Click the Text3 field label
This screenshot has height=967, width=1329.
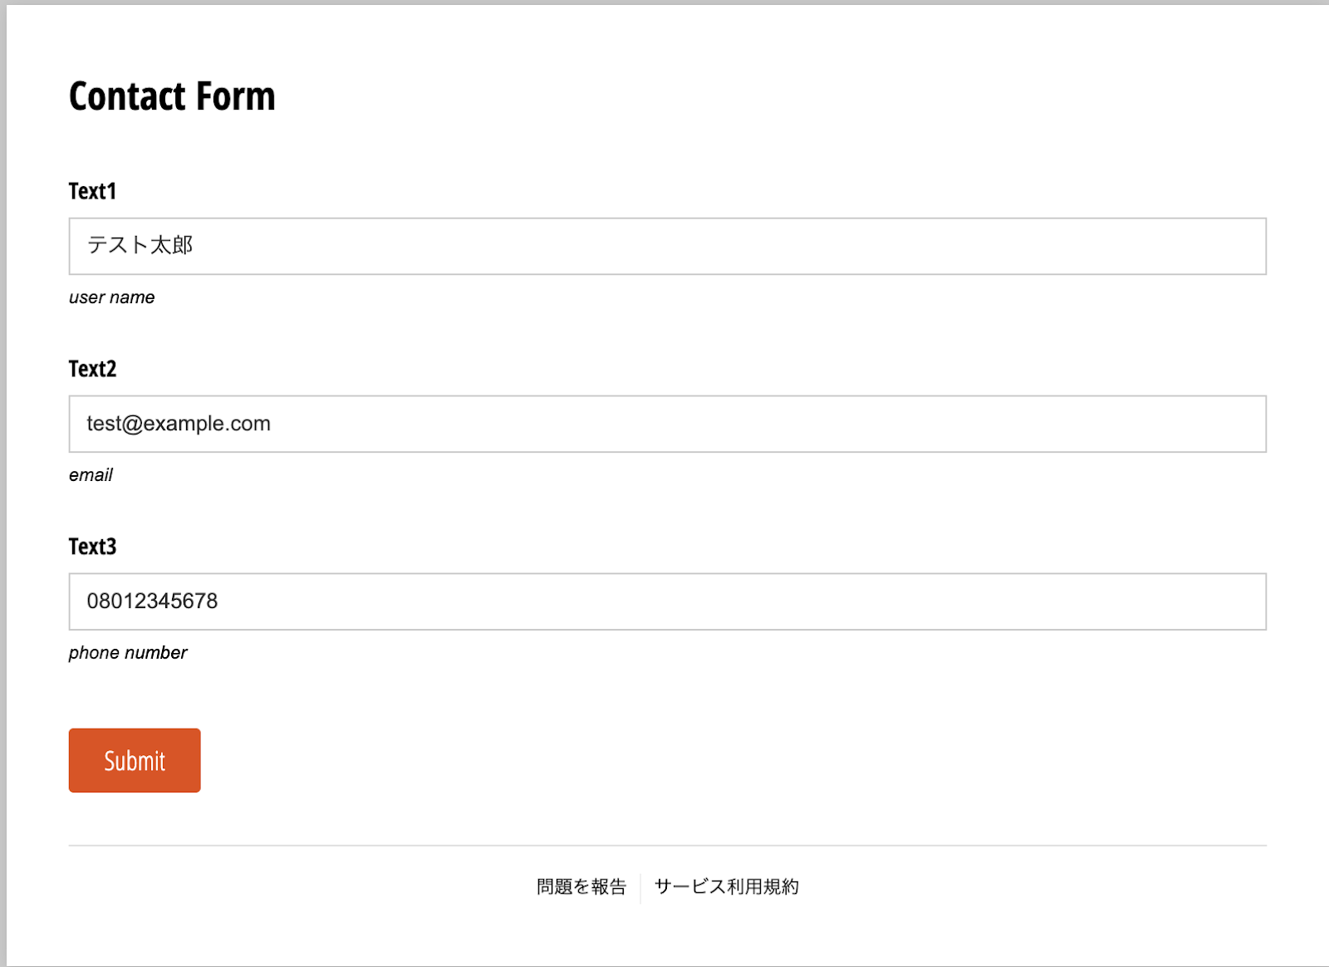pyautogui.click(x=92, y=547)
